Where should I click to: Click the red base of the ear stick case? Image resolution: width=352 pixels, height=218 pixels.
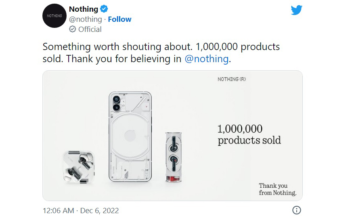click(x=174, y=178)
